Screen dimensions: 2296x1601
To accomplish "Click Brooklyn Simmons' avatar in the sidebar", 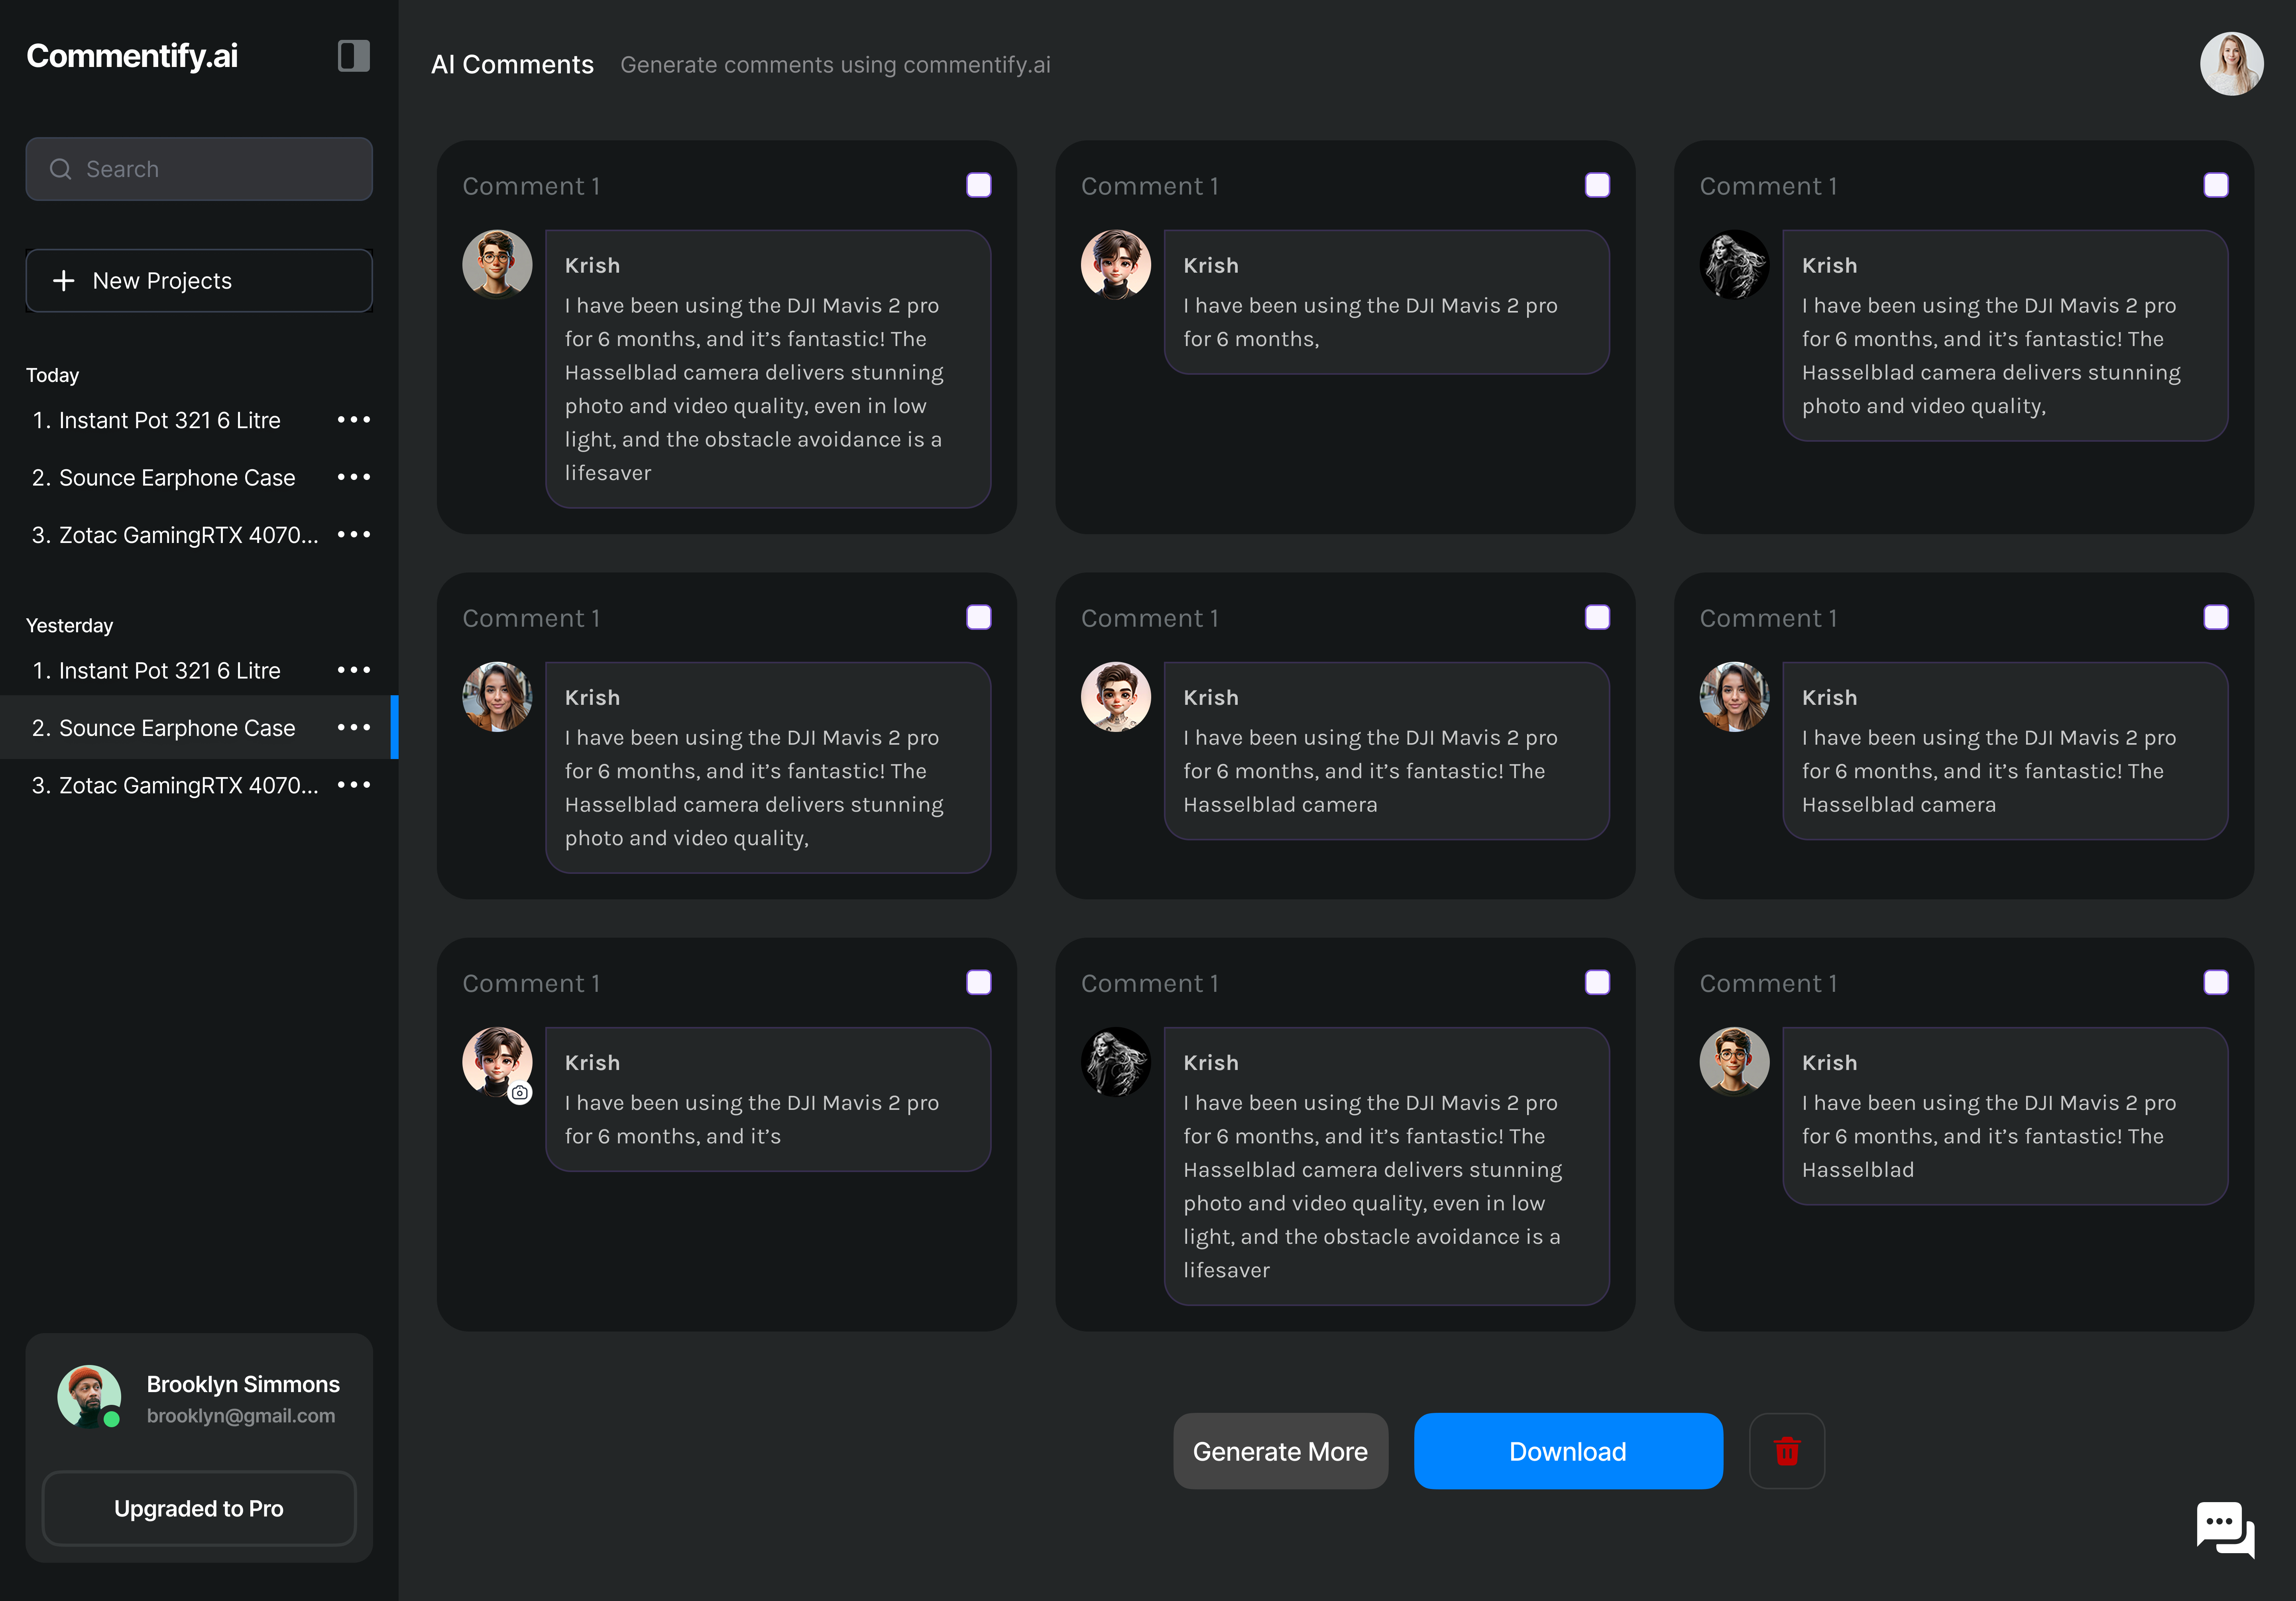I will click(89, 1397).
